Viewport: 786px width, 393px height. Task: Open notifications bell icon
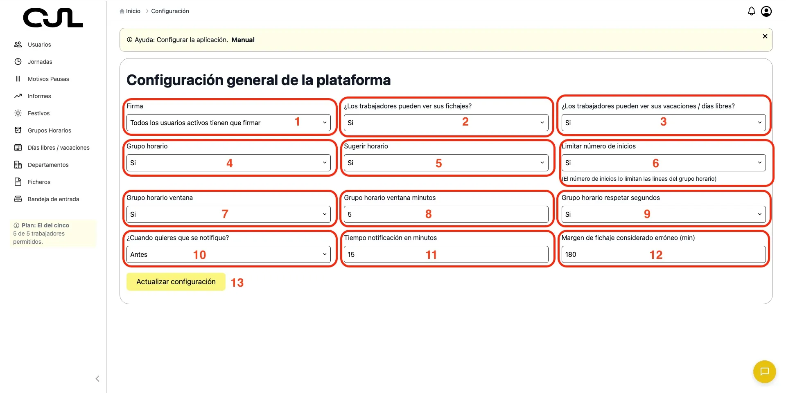pos(752,11)
